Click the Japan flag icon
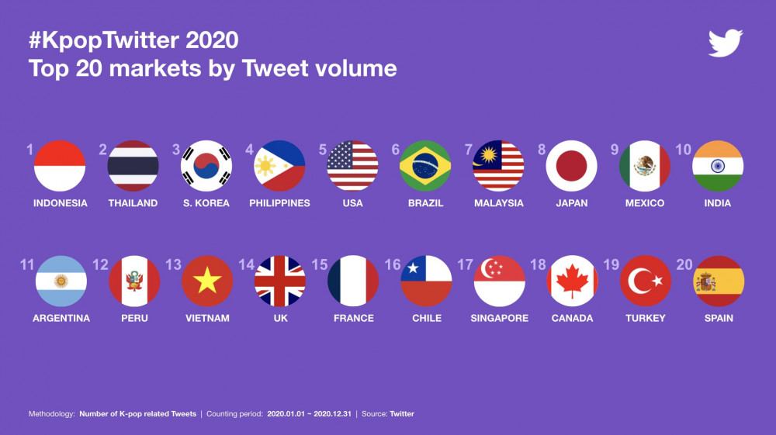776x435 pixels. [x=572, y=166]
